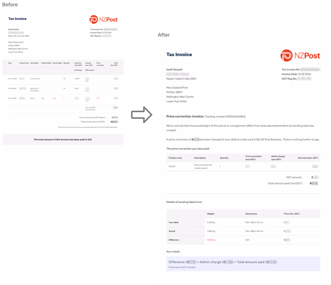Select dimensions in the 'Your label' row
Screen dimensions: 331x285
click(x=254, y=222)
